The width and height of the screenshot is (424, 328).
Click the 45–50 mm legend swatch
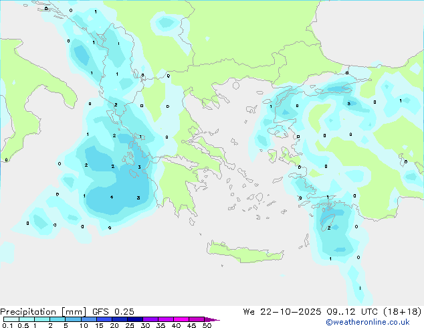pyautogui.click(x=197, y=319)
